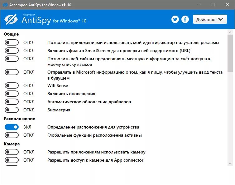Image resolution: width=235 pixels, height=185 pixels.
Task: Toggle the Wifi Sense switch
Action: pos(12,85)
